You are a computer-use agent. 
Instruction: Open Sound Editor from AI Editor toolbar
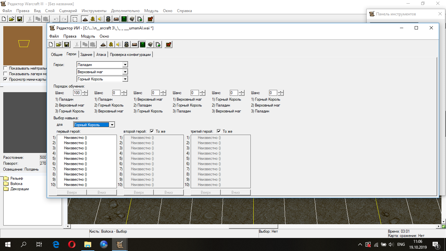click(119, 44)
